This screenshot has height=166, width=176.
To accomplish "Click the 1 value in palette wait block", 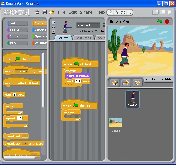I will pos(14,95).
